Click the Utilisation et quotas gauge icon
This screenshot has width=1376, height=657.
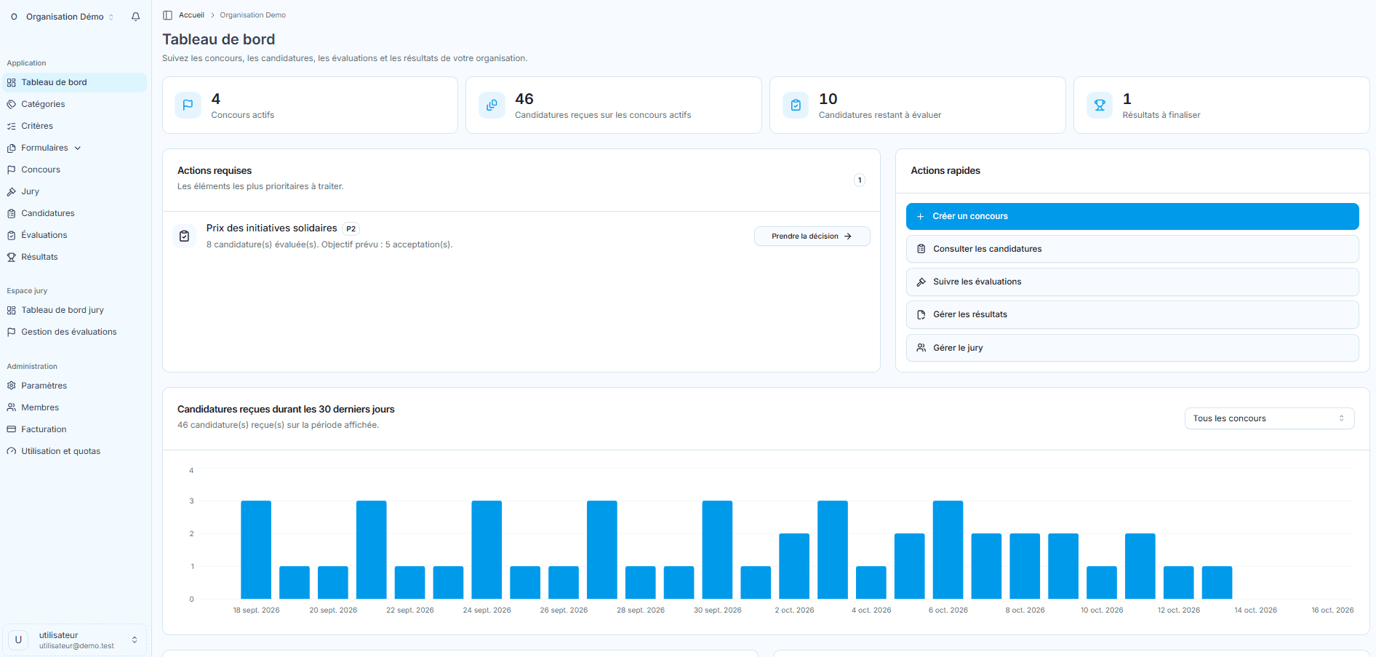click(12, 451)
